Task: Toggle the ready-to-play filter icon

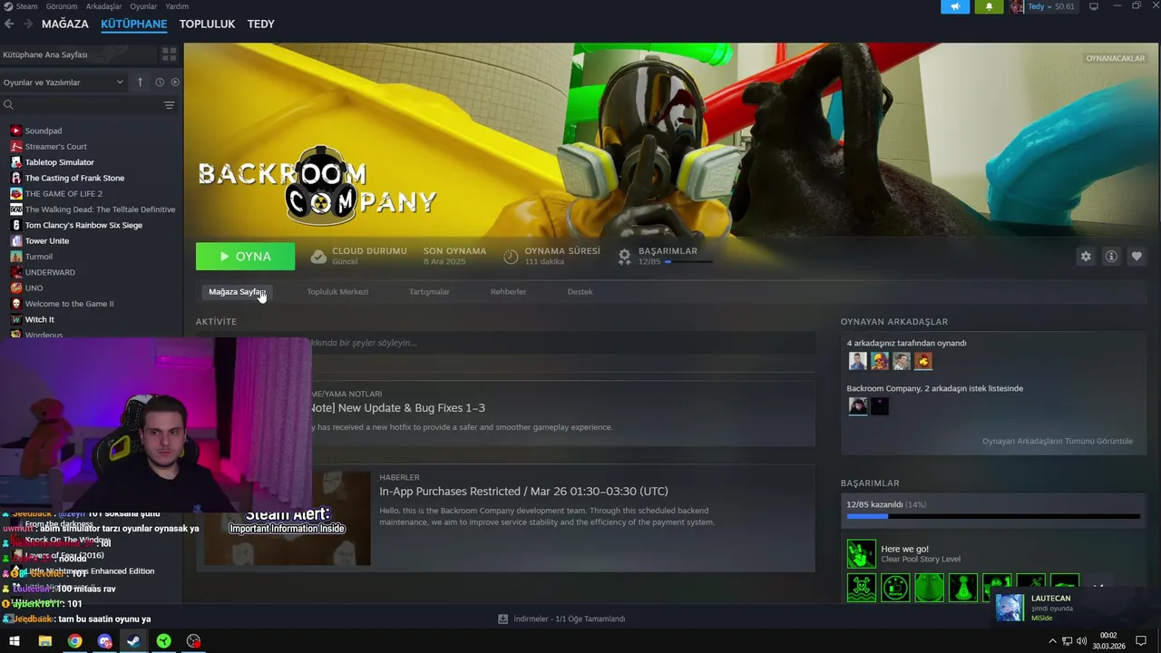Action: point(175,82)
